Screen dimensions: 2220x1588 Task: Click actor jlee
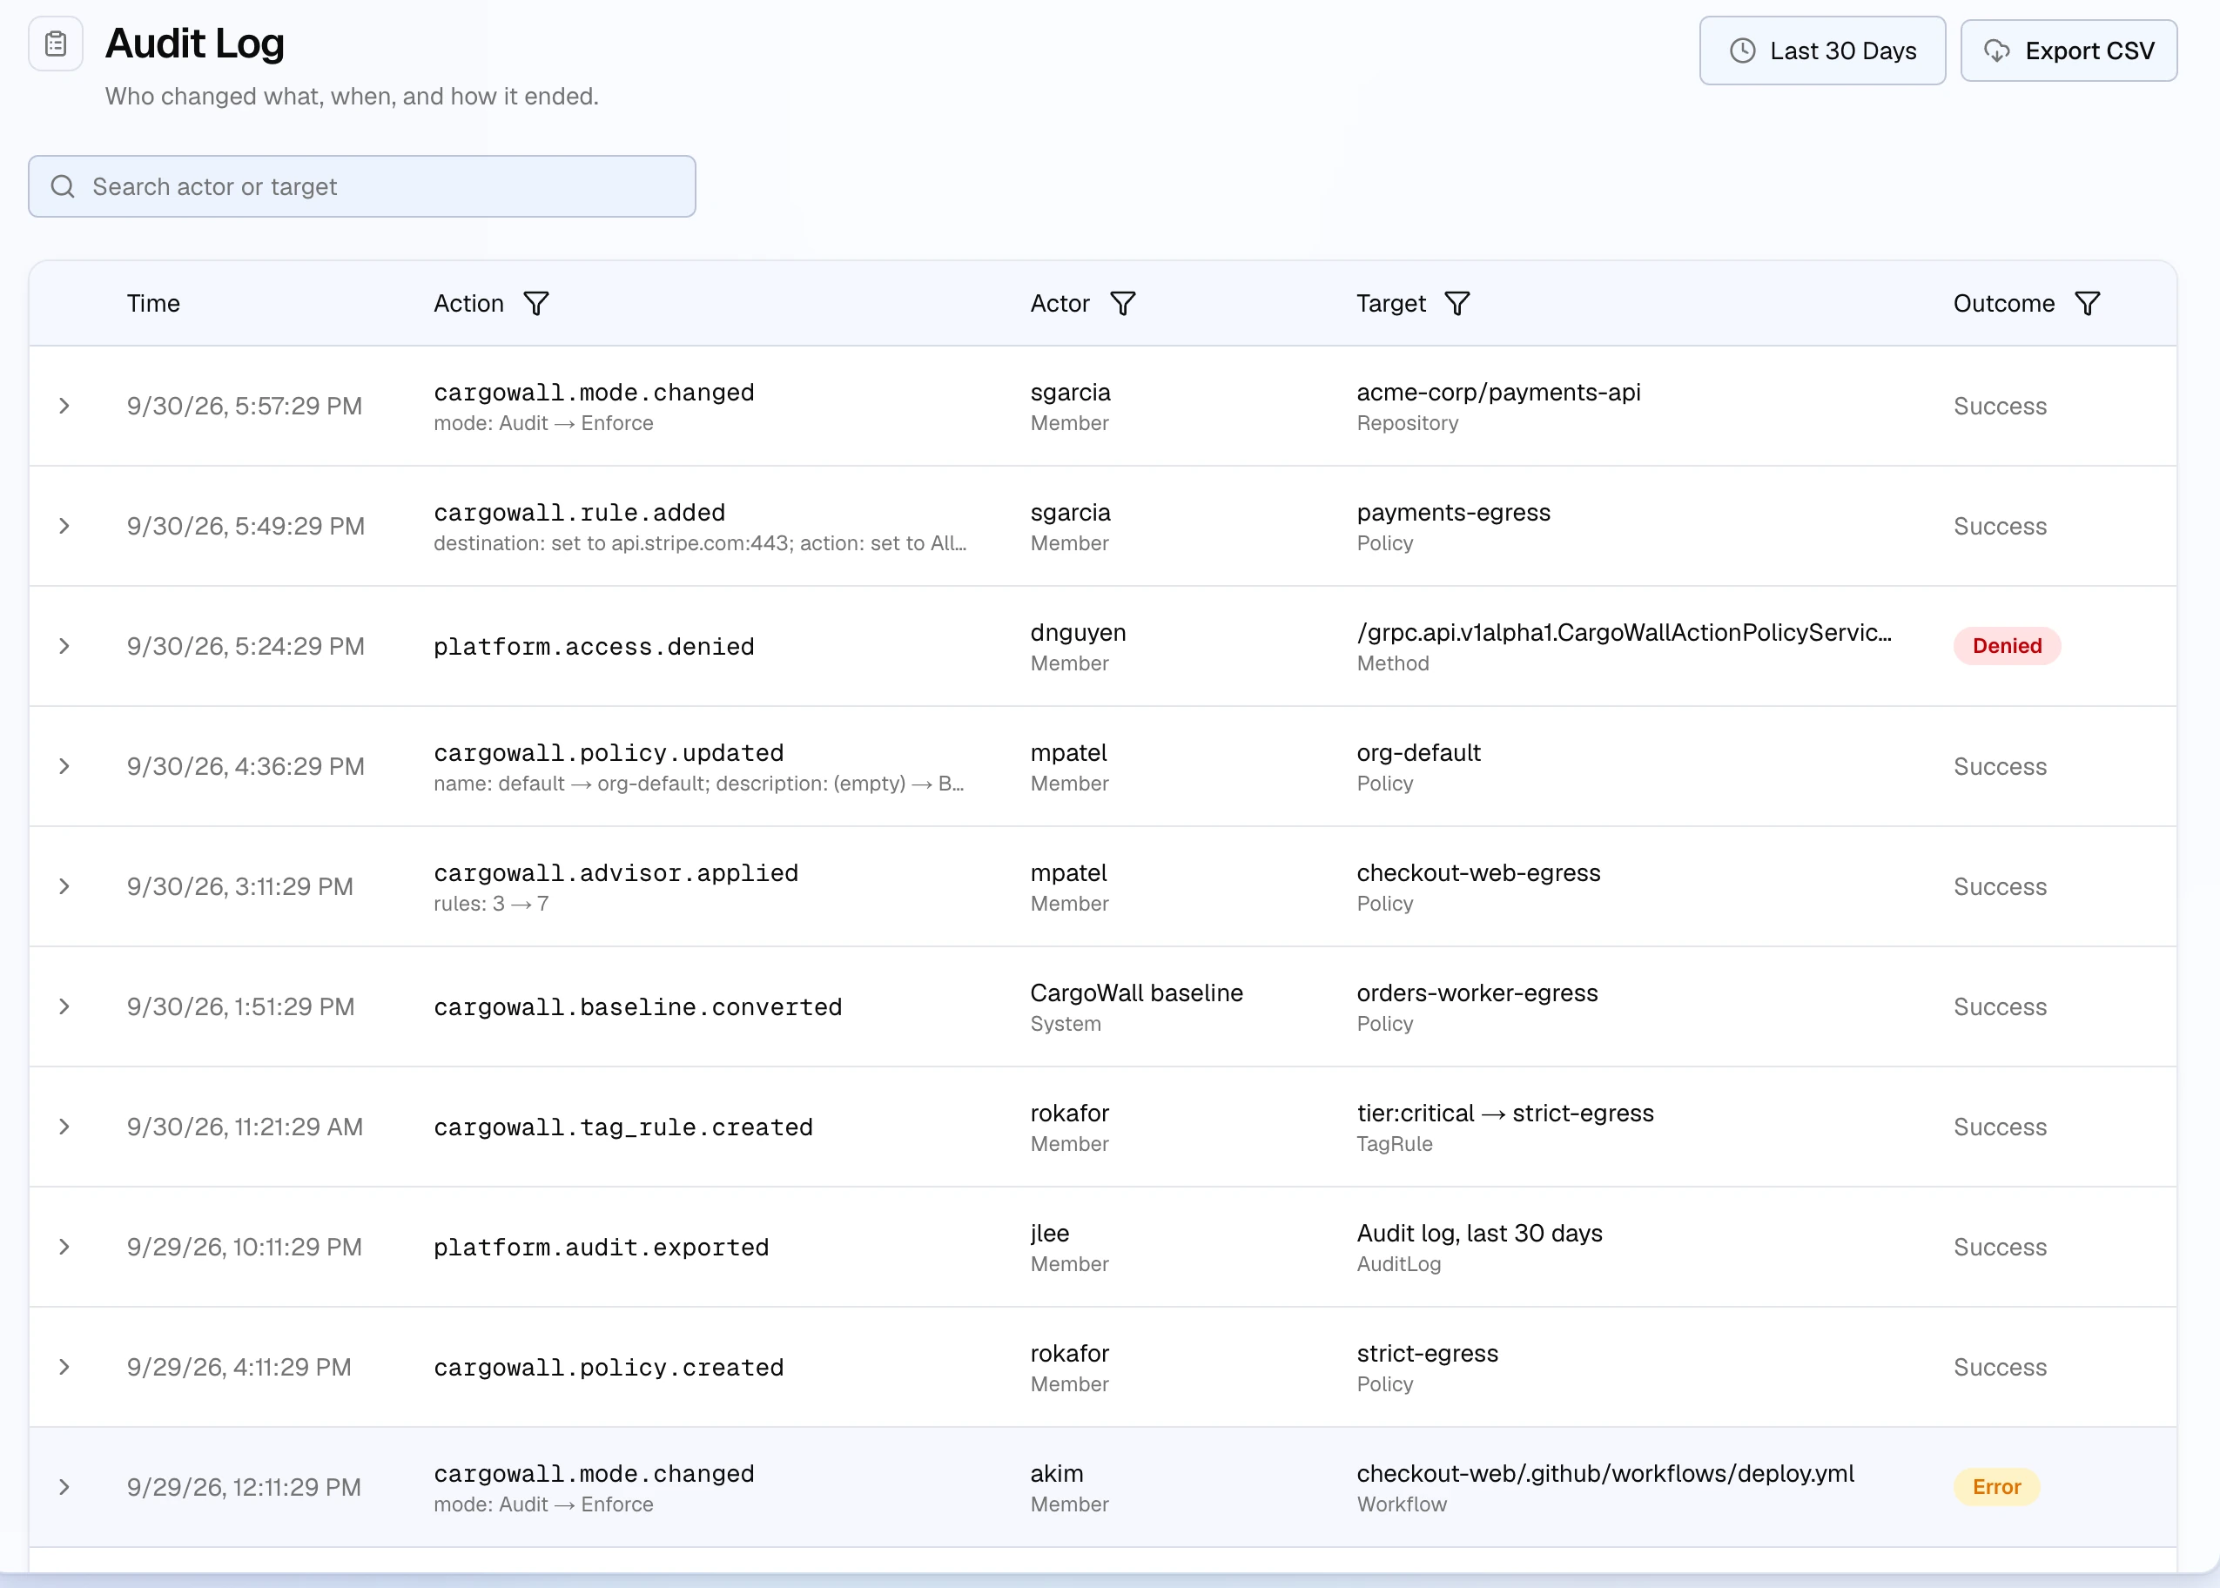(x=1050, y=1234)
